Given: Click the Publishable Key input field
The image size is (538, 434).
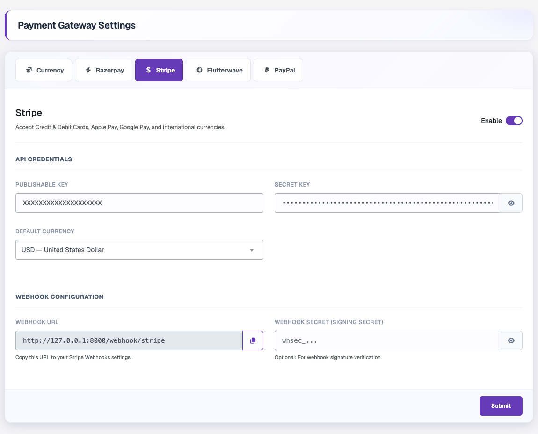Looking at the screenshot, I should click(139, 203).
